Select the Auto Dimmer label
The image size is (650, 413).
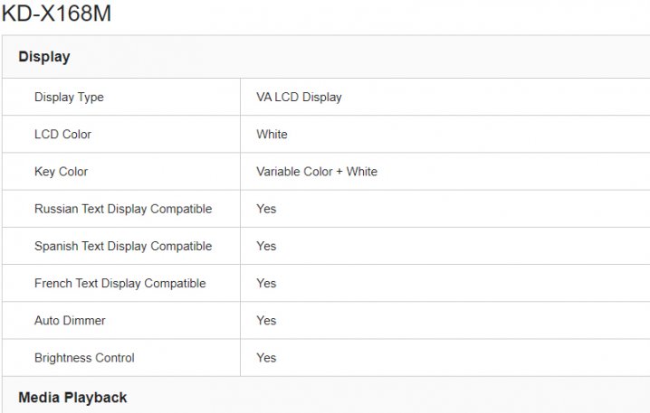[x=72, y=321]
